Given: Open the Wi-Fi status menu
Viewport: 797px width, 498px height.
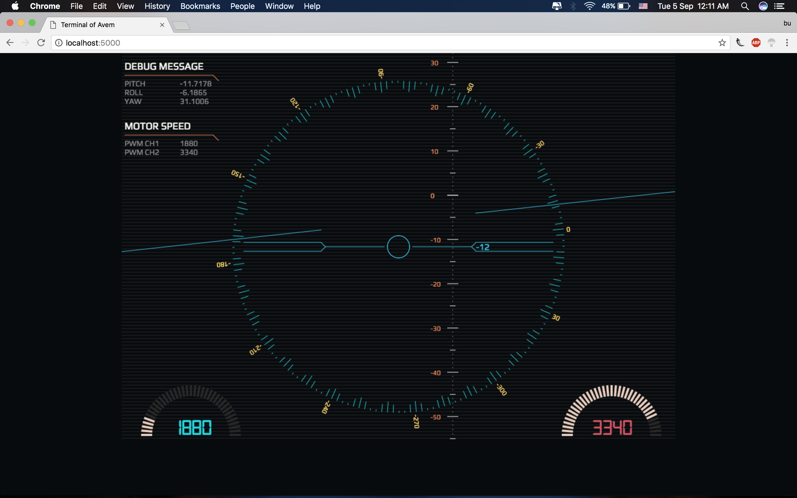Looking at the screenshot, I should coord(589,6).
